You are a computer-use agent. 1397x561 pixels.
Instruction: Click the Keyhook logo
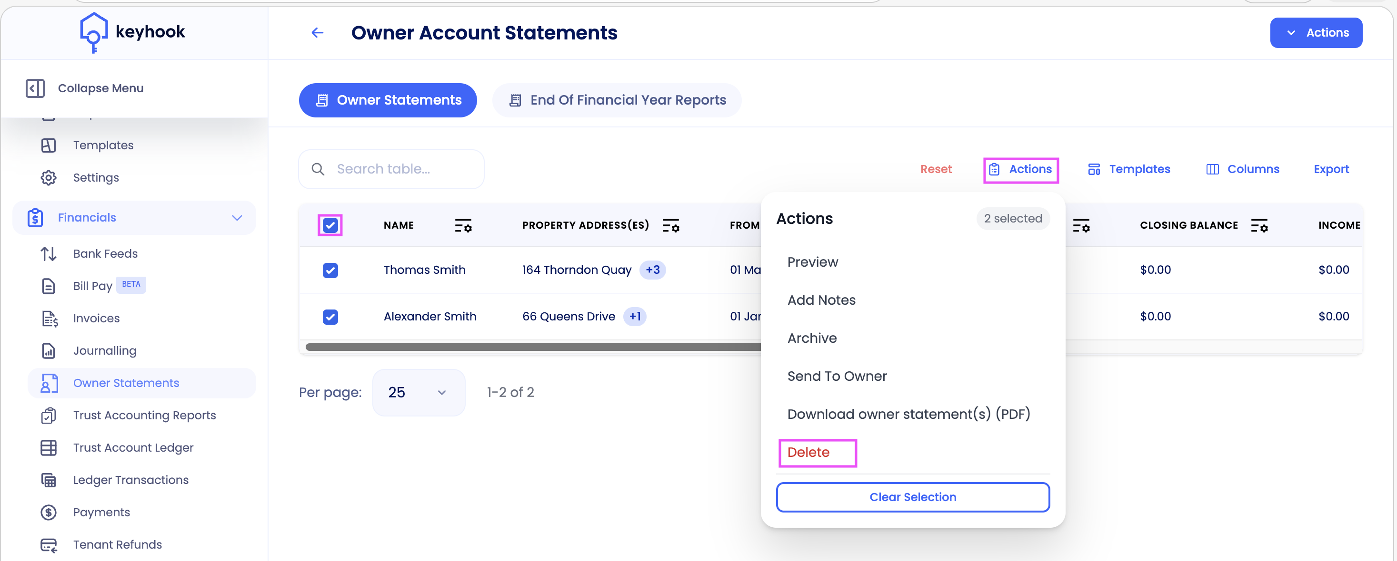[132, 32]
